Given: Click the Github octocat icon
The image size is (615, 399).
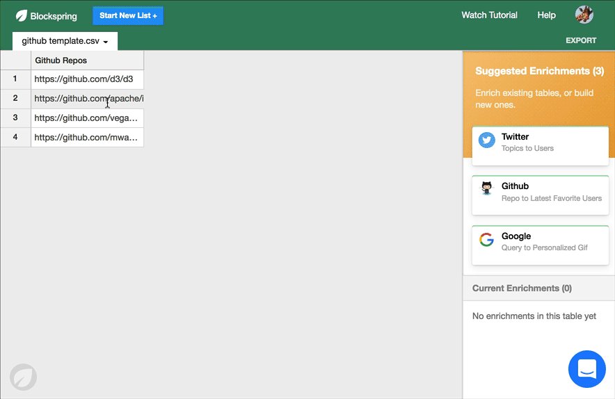Looking at the screenshot, I should click(x=487, y=189).
